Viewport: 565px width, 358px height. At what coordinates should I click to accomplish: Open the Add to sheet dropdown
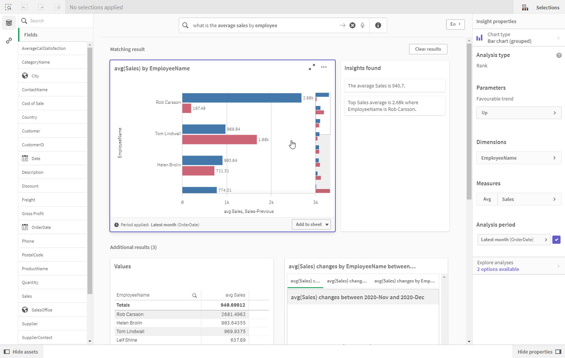click(311, 224)
